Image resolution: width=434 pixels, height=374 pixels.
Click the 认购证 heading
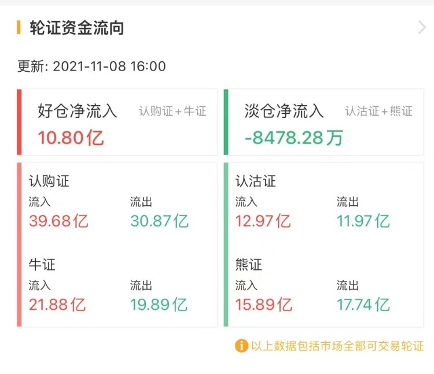coord(49,181)
